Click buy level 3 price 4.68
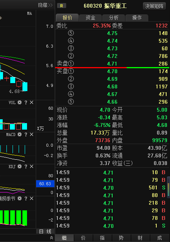Screen dimensions: 170x242 [x=112, y=87]
